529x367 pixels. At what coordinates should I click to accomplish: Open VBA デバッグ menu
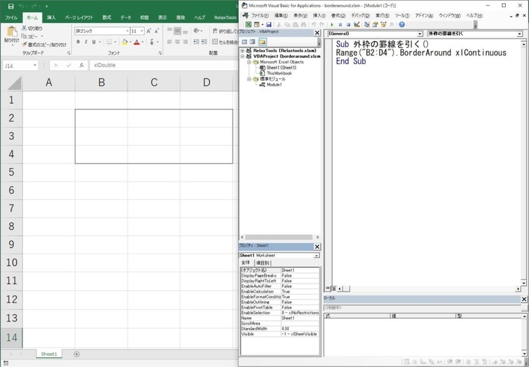click(360, 15)
